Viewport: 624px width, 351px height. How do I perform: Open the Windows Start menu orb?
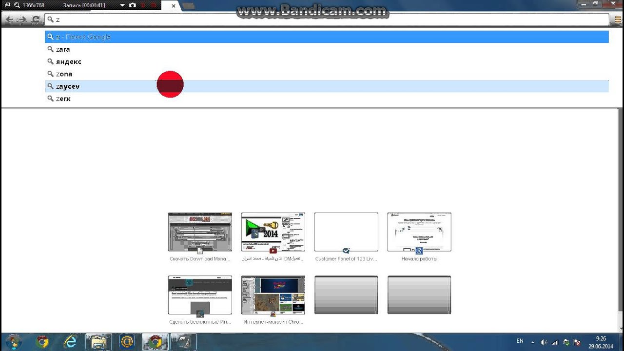point(13,342)
